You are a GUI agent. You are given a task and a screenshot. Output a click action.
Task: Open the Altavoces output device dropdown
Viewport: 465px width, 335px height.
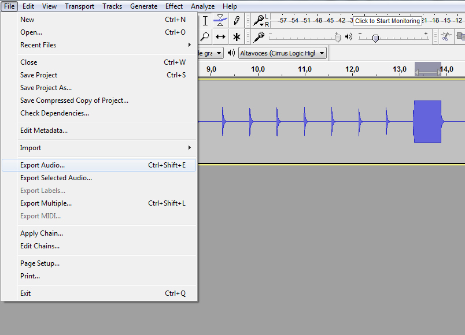pyautogui.click(x=282, y=53)
